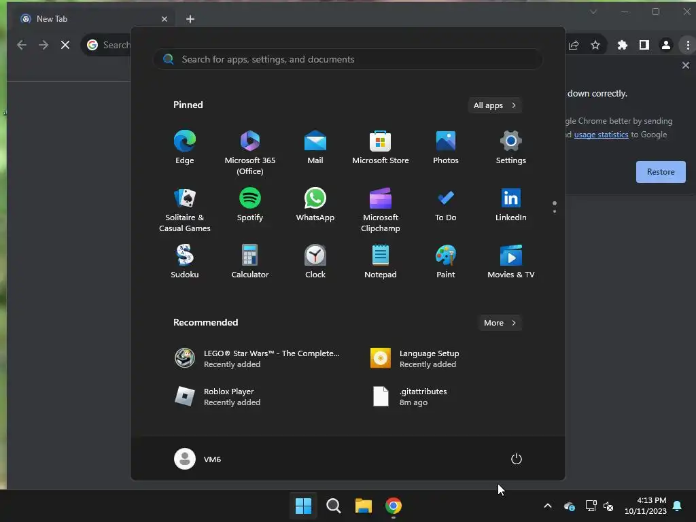Stop loading page in Chrome
The height and width of the screenshot is (522, 696).
[x=65, y=45]
